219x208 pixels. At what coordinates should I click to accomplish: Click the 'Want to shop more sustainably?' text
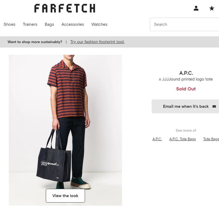point(35,42)
